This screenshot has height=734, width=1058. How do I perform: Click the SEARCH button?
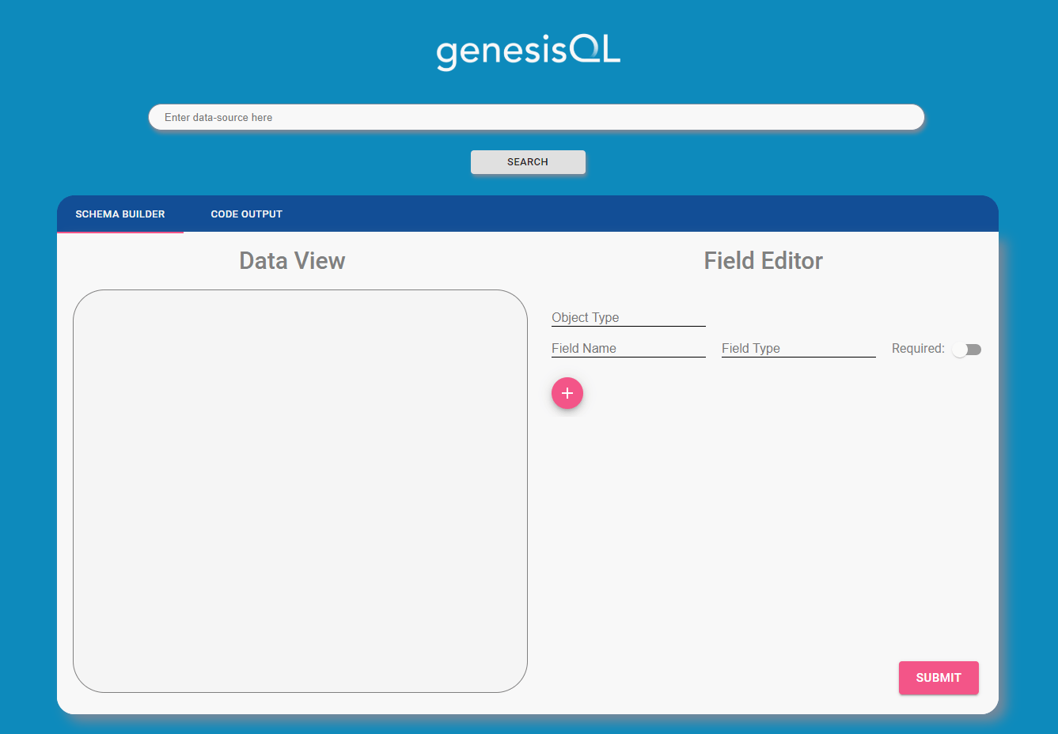[x=528, y=161]
